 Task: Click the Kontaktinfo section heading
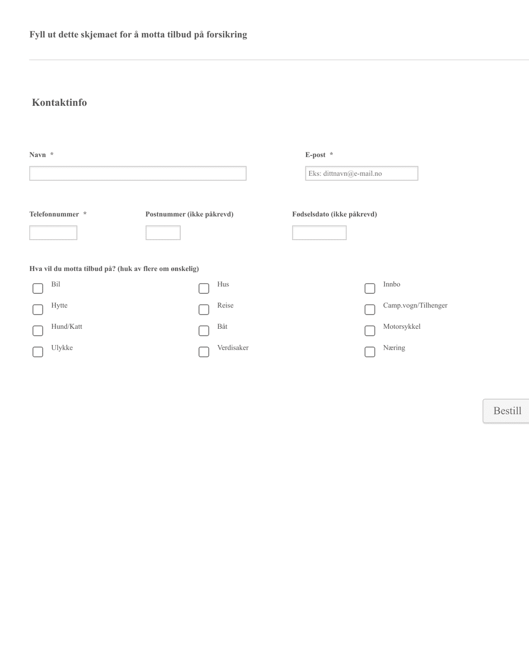click(59, 102)
